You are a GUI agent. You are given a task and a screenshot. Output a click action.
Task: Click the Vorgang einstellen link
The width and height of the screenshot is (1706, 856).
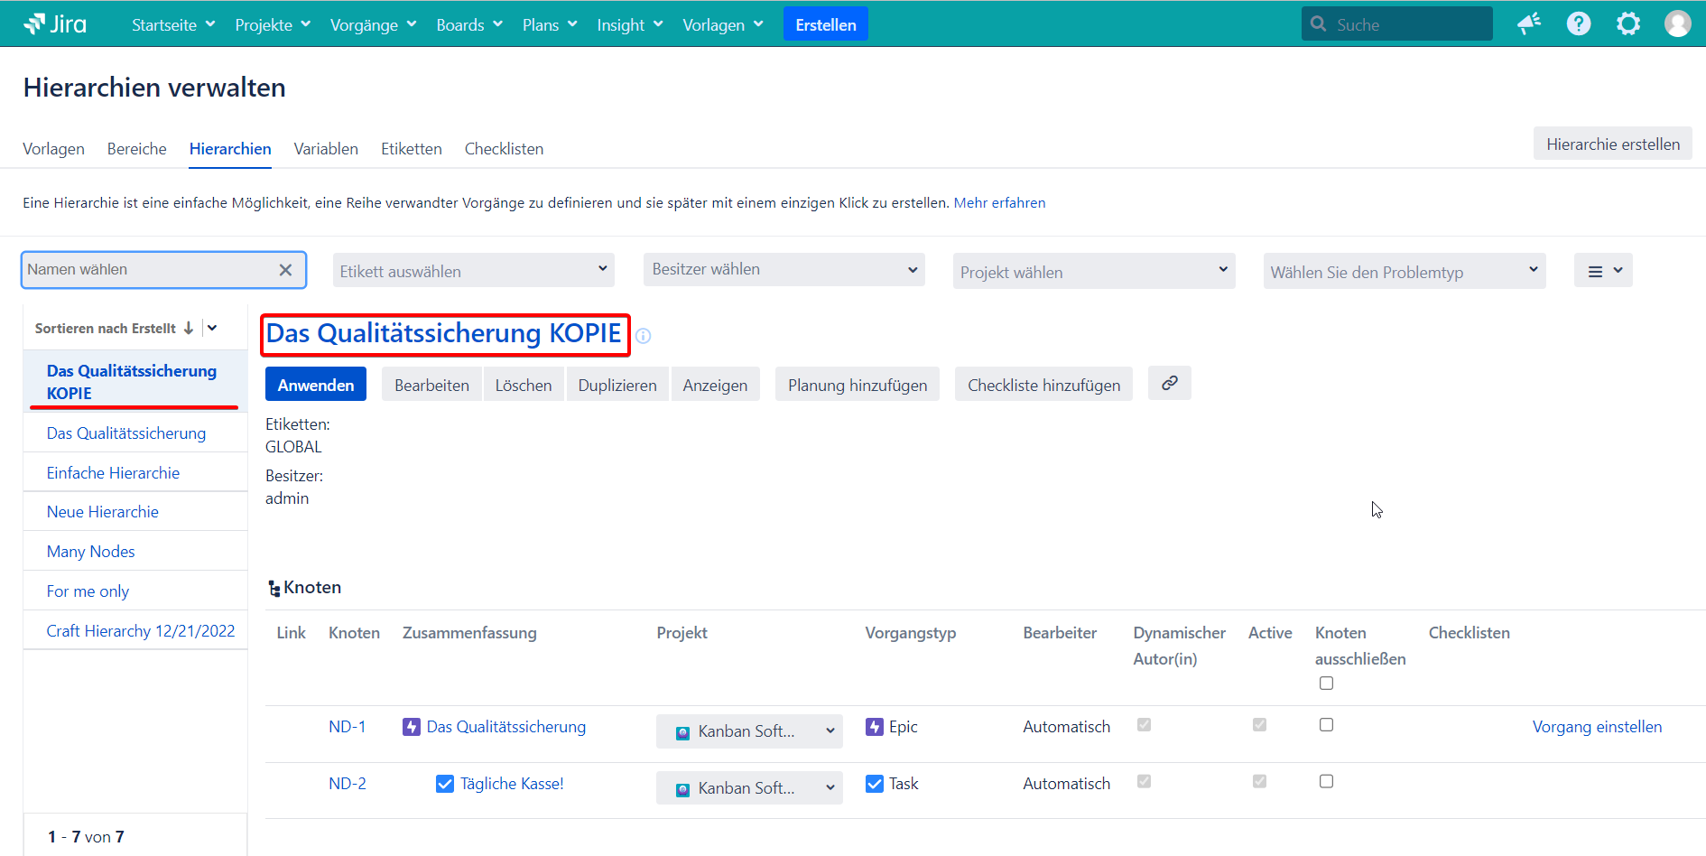(x=1596, y=727)
